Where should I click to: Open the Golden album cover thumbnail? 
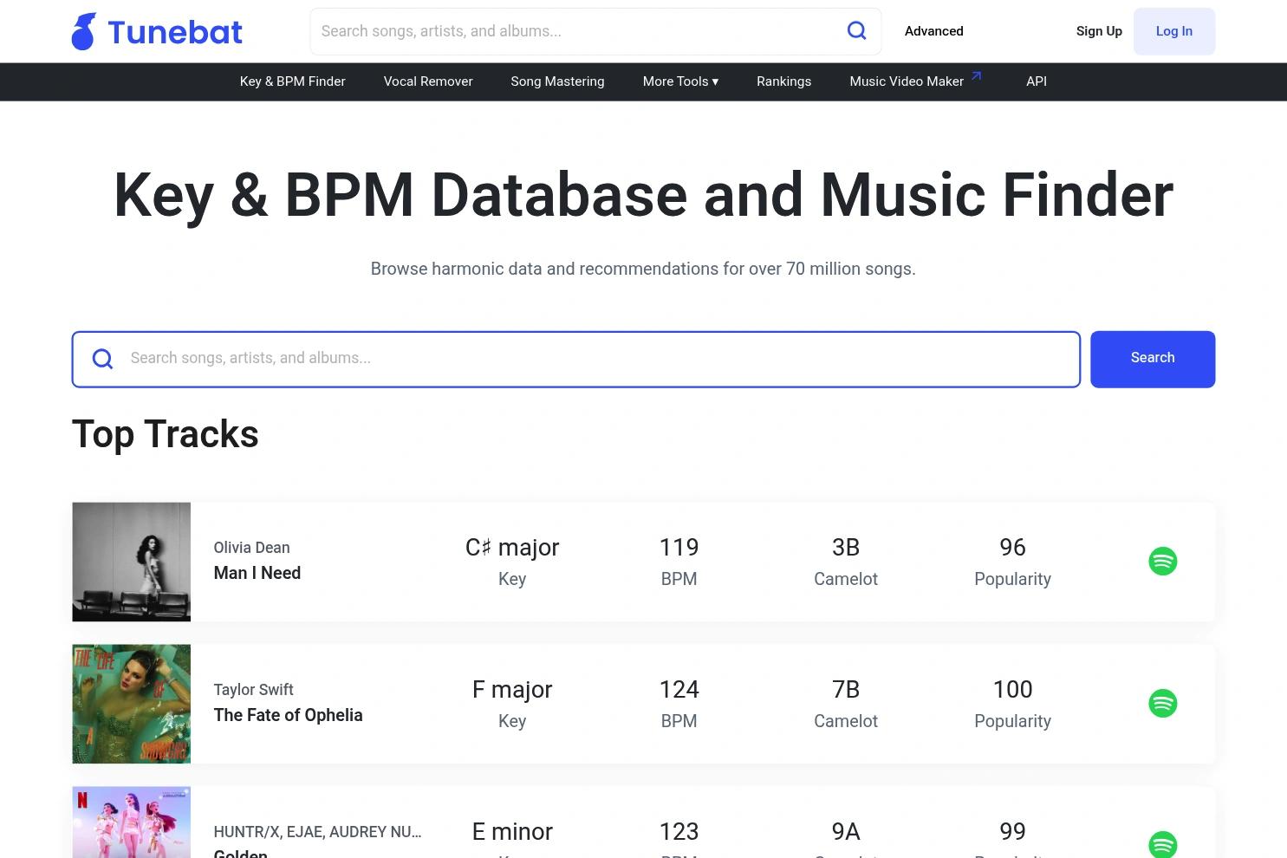pyautogui.click(x=131, y=822)
